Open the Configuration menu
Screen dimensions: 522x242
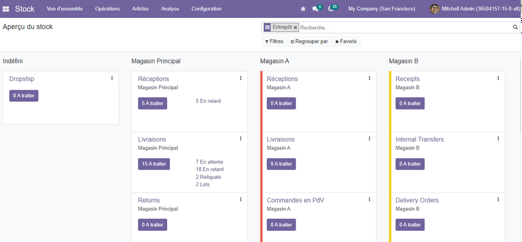[206, 9]
